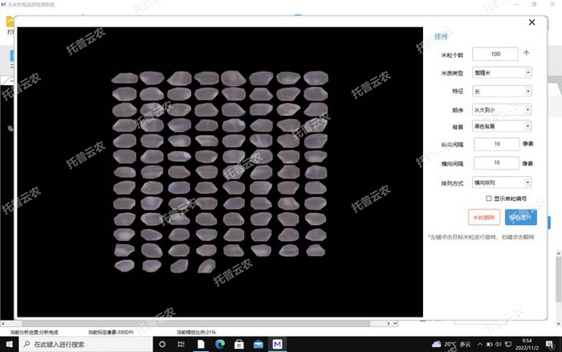The height and width of the screenshot is (352, 562).
Task: Close the rice arrangement dialog
Action: (x=531, y=23)
